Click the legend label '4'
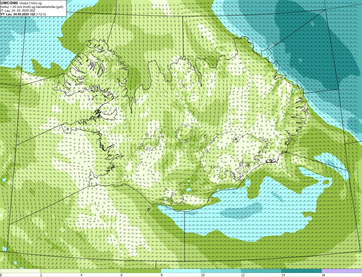Image resolution: width=362 pixels, height=277 pixels. click(x=81, y=275)
